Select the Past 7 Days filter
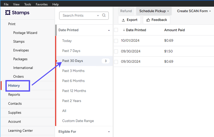This screenshot has width=214, height=137. pyautogui.click(x=71, y=51)
